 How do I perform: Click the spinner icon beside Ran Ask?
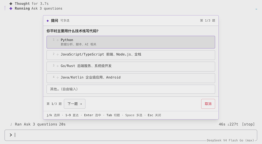[11, 124]
